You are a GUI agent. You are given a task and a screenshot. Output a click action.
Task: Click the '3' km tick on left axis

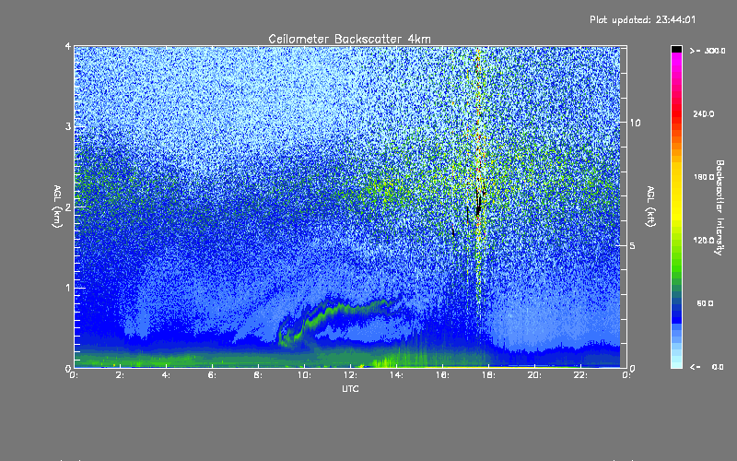[x=68, y=126]
